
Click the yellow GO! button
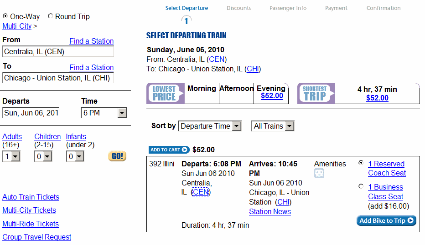tap(117, 156)
